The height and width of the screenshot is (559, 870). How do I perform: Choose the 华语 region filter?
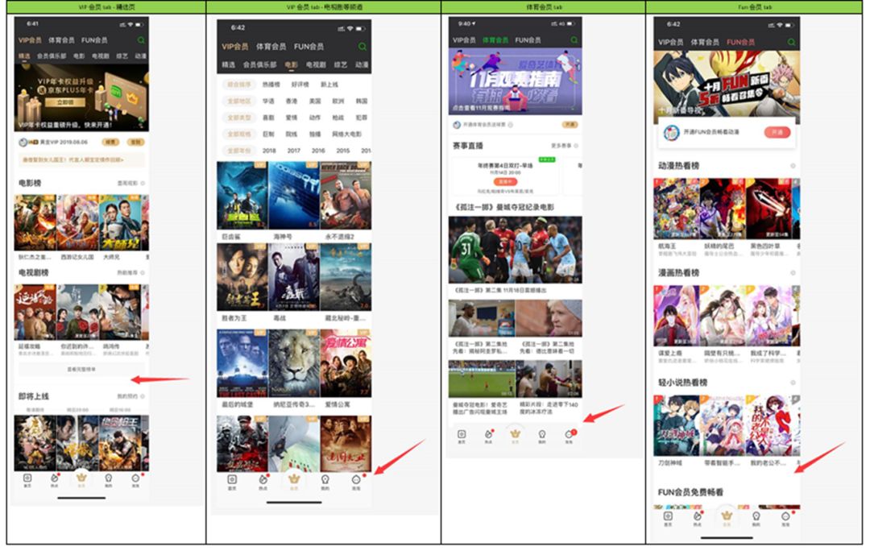[x=268, y=101]
